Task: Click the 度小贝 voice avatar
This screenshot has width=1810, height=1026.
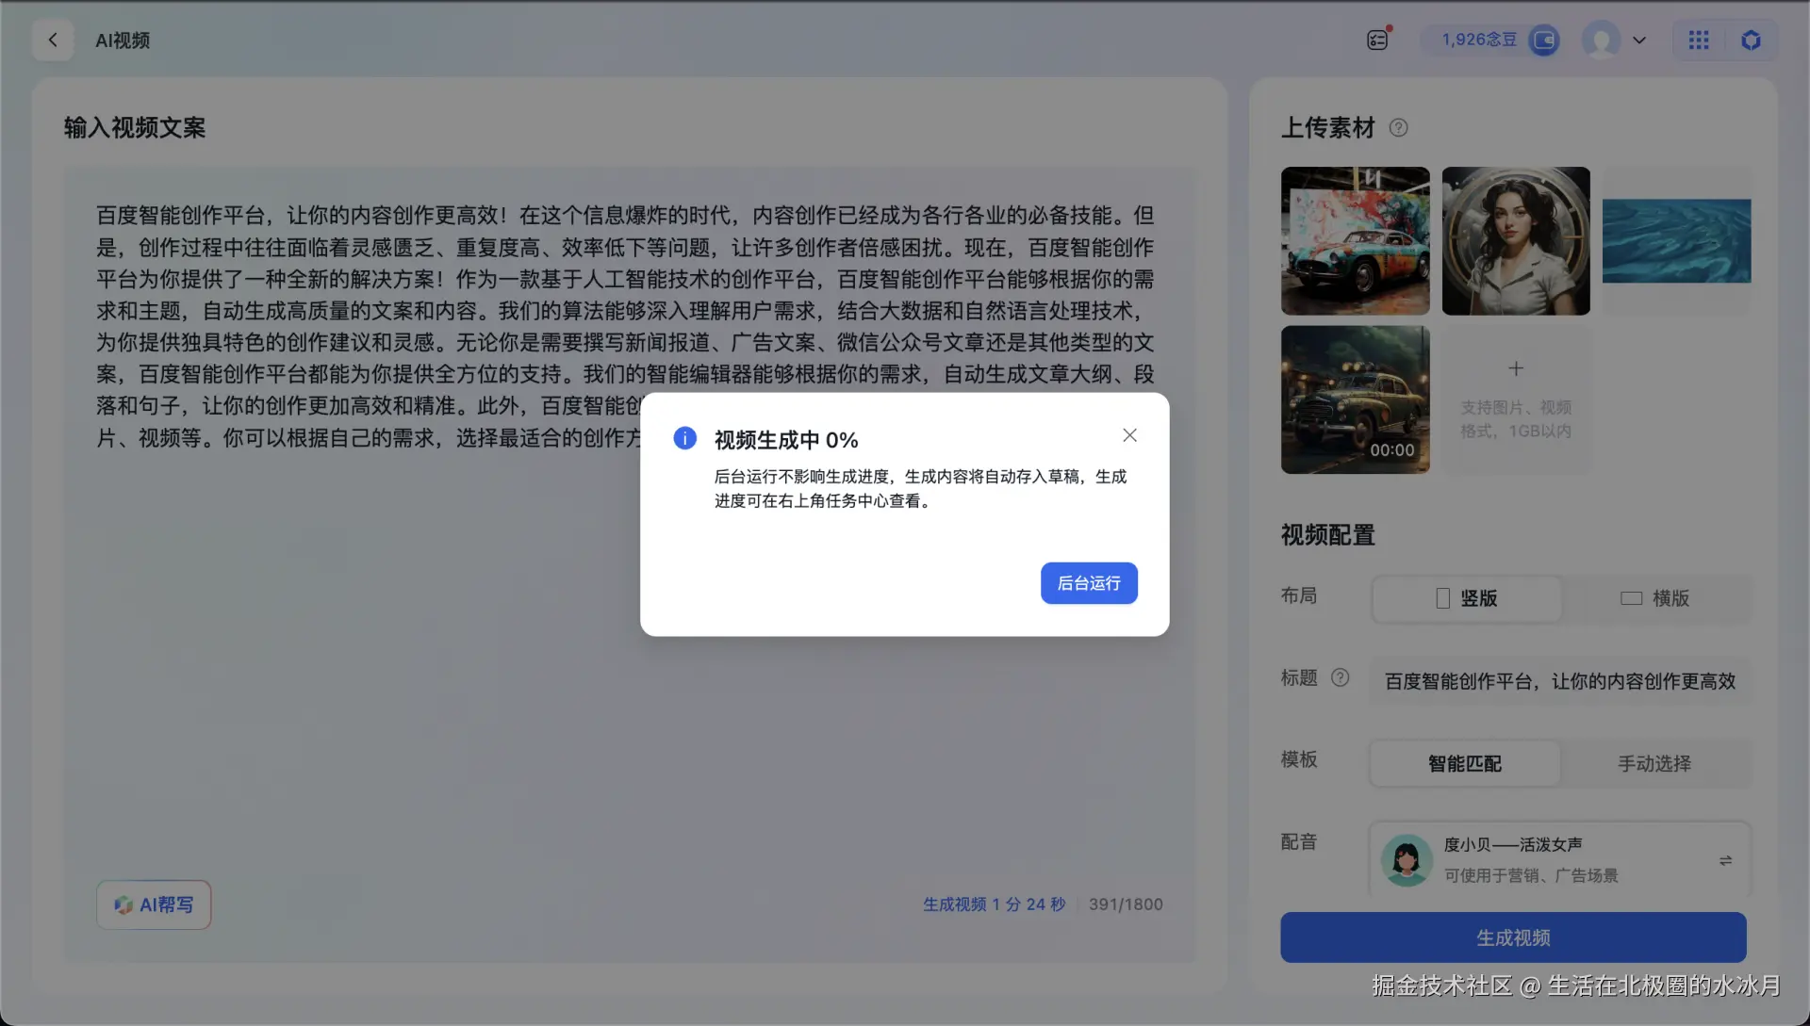Action: [1407, 860]
